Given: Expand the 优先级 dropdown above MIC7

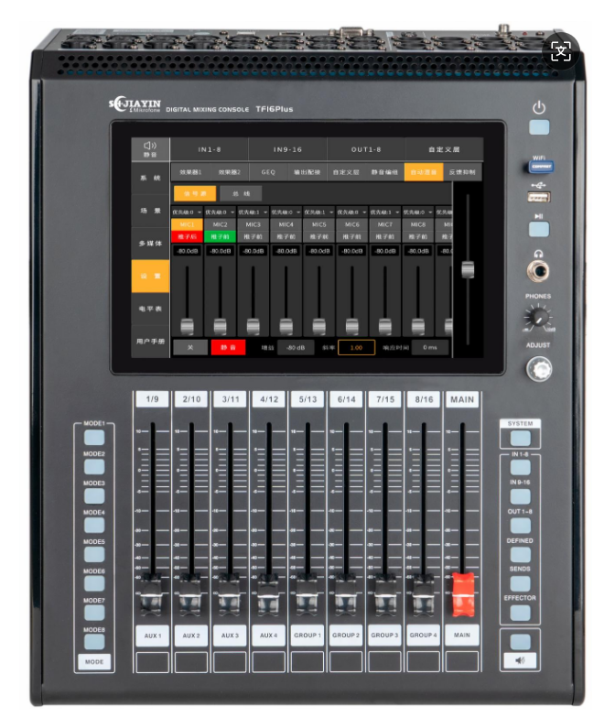Looking at the screenshot, I should [x=384, y=212].
